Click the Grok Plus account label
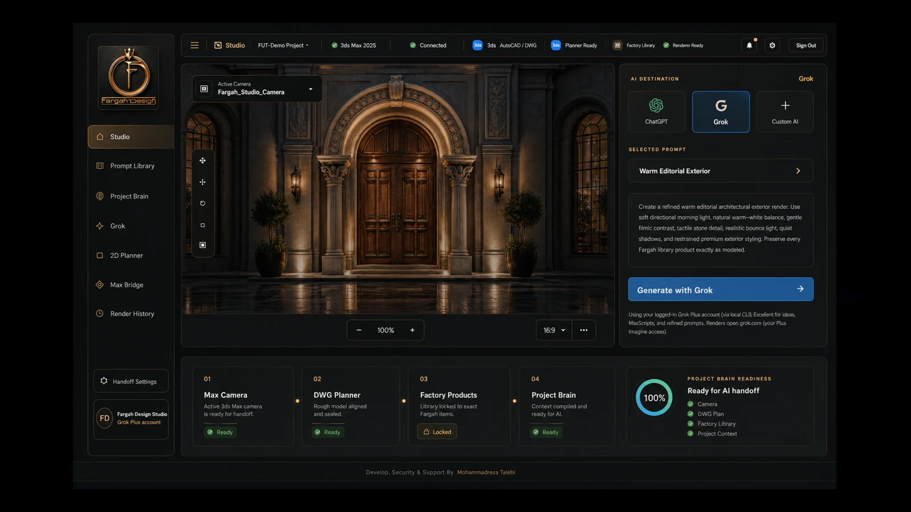The height and width of the screenshot is (512, 911). 139,423
